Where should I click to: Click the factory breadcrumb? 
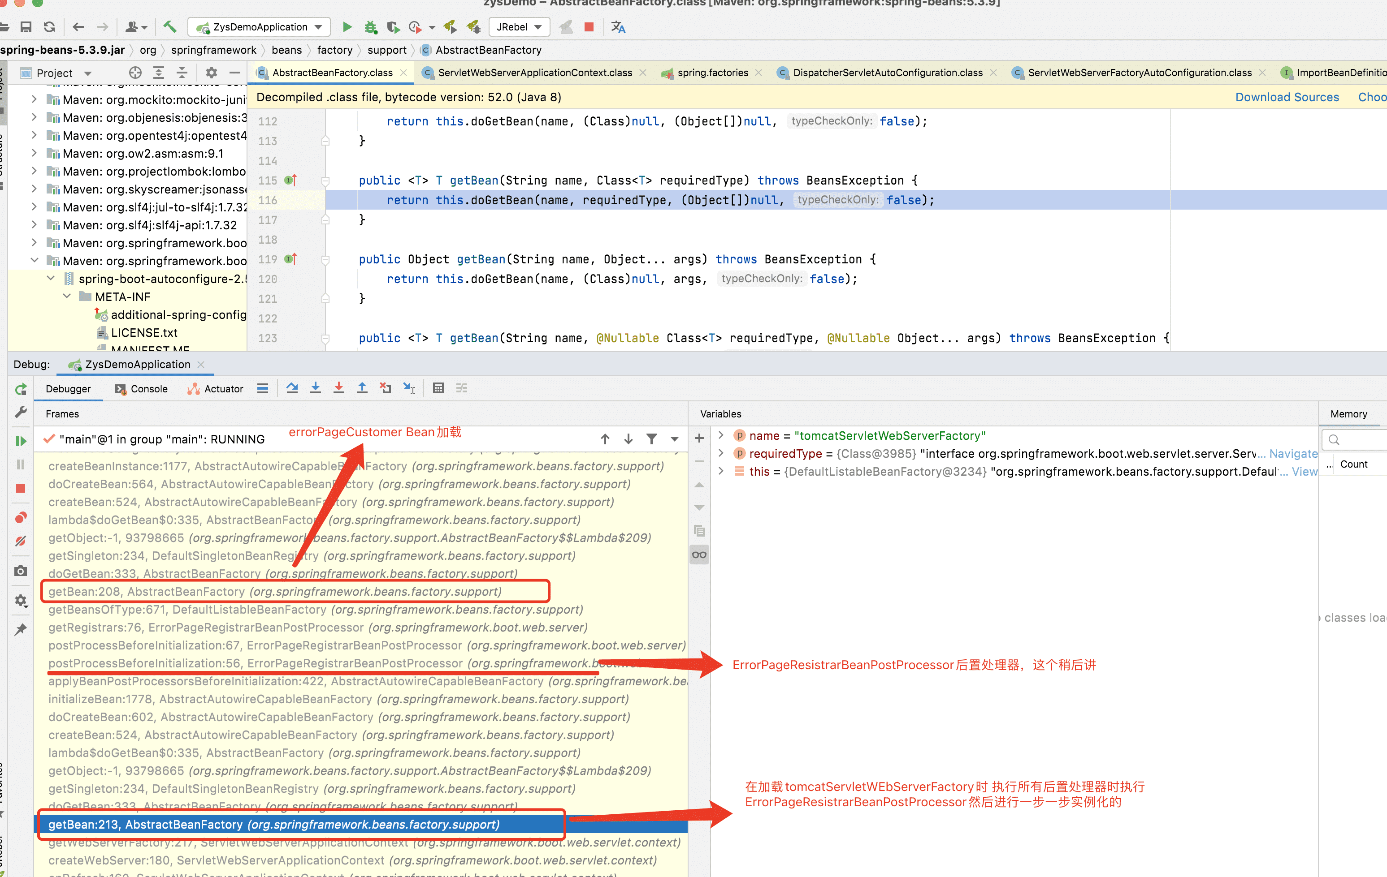pyautogui.click(x=335, y=50)
